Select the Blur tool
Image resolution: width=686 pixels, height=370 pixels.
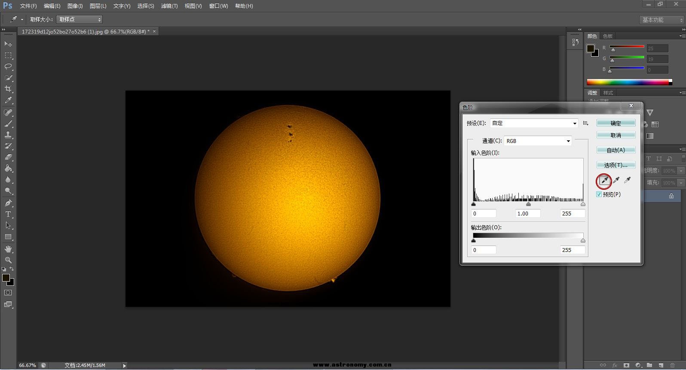click(8, 179)
